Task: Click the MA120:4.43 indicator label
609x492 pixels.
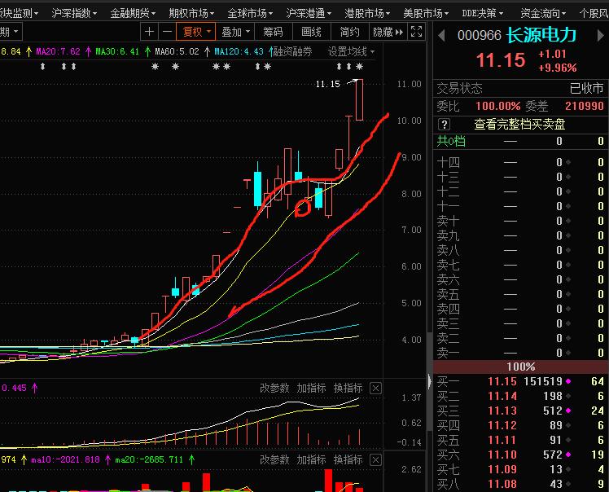Action: 239,51
